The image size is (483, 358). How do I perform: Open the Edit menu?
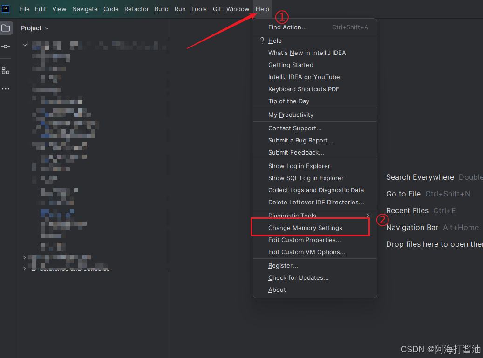41,9
